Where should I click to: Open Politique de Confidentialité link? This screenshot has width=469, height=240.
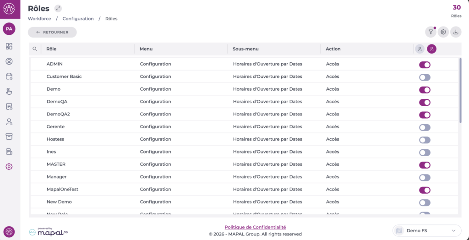(x=255, y=227)
